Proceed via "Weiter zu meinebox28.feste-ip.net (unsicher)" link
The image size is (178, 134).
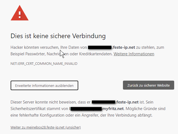(46, 127)
